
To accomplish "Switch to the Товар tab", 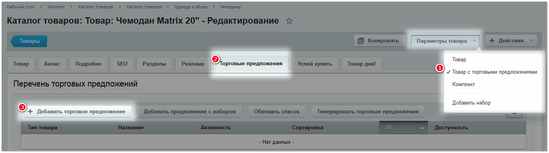I will point(21,64).
